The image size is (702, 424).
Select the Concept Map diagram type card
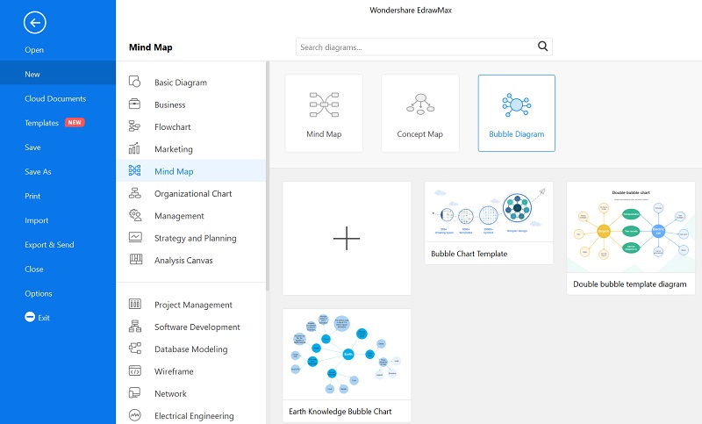click(420, 113)
